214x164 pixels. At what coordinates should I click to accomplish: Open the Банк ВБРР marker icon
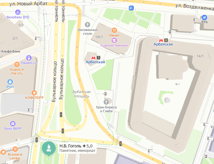[x=13, y=124]
